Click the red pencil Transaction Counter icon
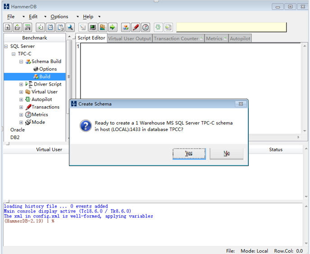Image resolution: width=310 pixels, height=254 pixels. coord(136,27)
